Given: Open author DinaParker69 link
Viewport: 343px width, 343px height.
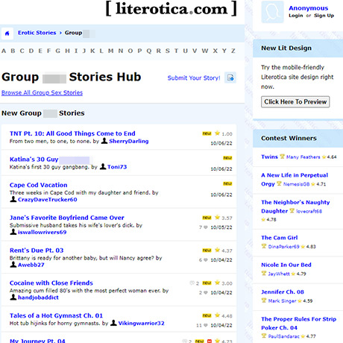Looking at the screenshot, I should click(283, 247).
